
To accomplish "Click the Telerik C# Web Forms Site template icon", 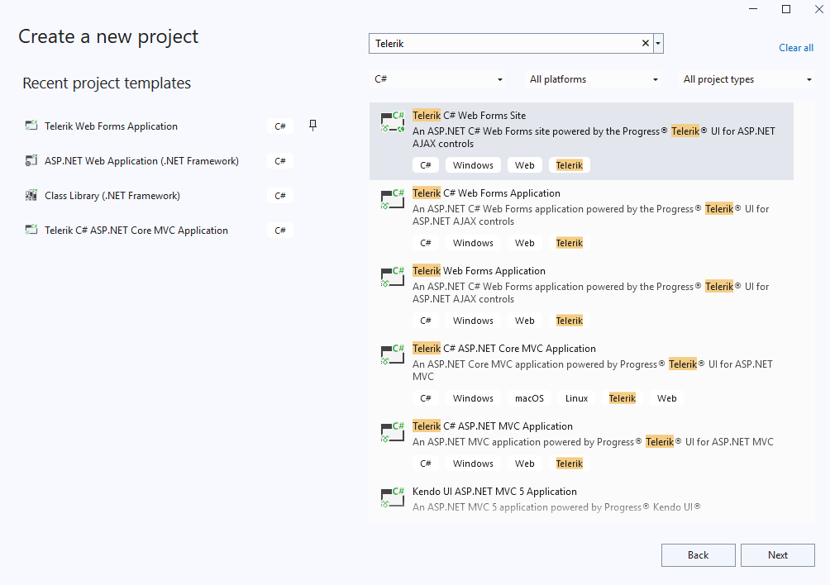I will tap(392, 121).
